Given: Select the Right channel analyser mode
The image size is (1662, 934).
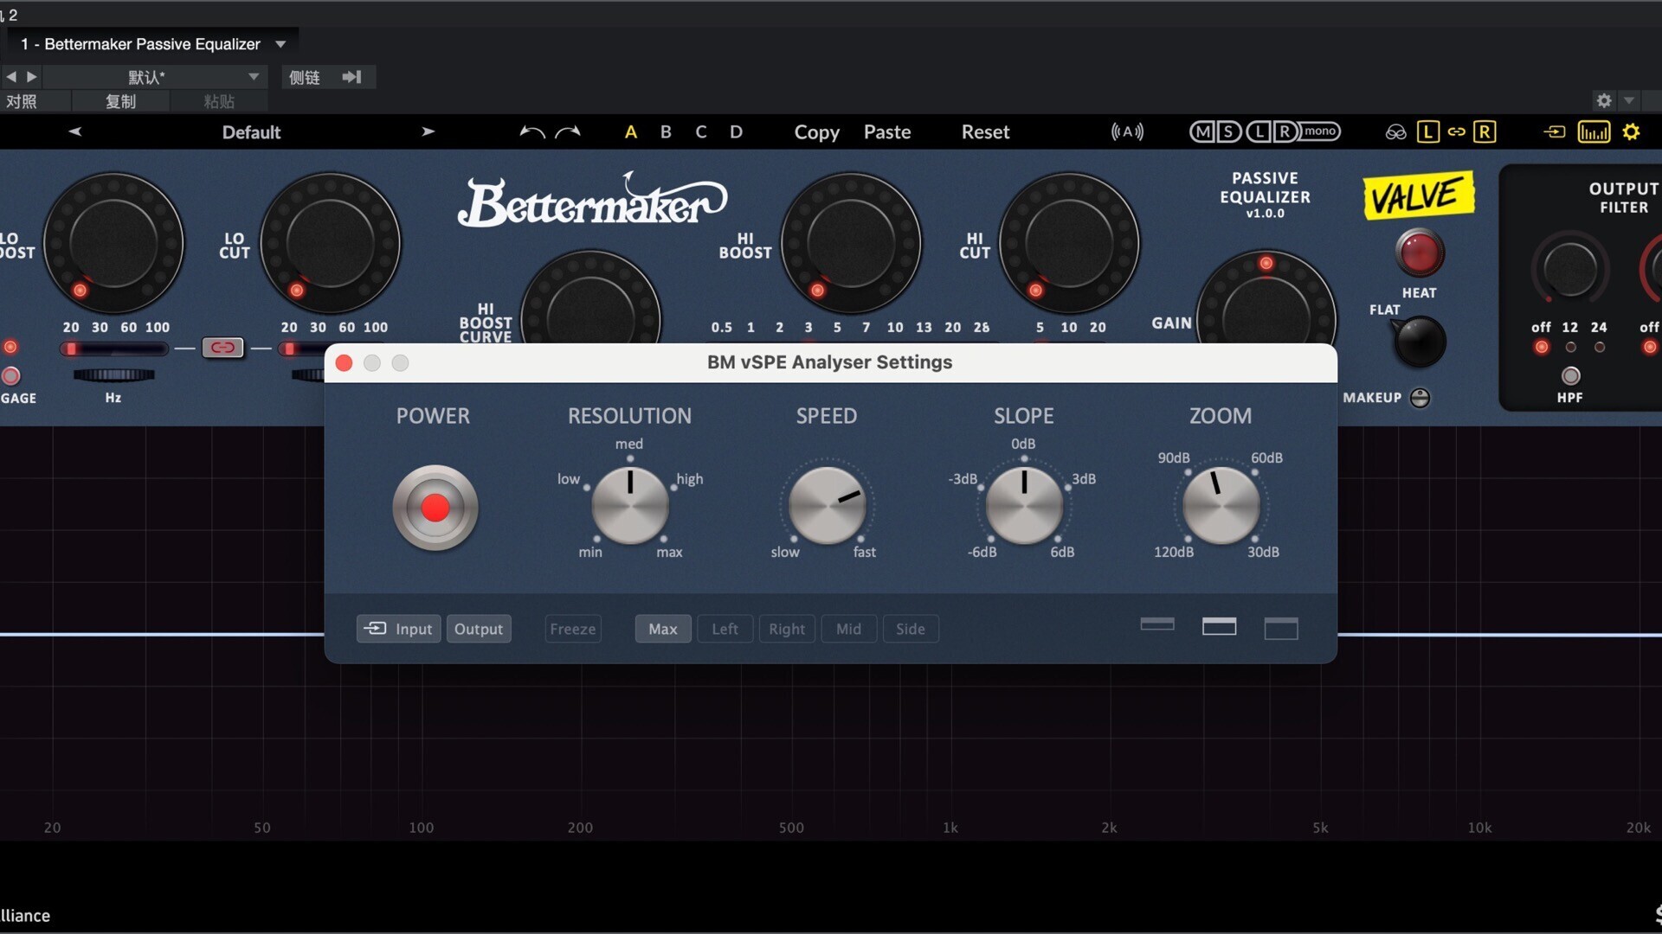Looking at the screenshot, I should [787, 629].
